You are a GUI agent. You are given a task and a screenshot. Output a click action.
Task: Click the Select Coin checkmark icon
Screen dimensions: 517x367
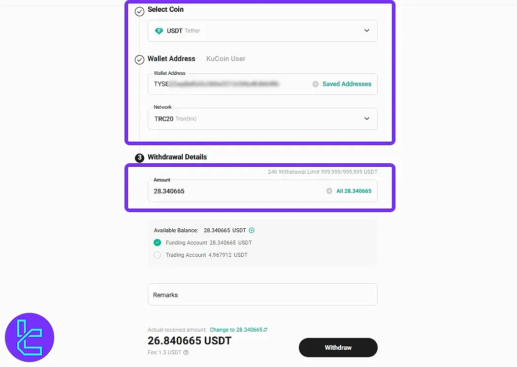[x=139, y=11]
